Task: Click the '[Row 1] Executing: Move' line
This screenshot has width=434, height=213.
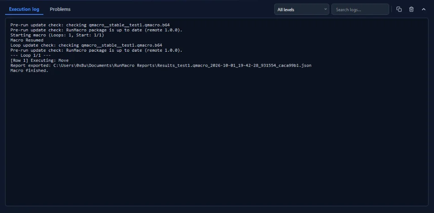Action: point(39,60)
